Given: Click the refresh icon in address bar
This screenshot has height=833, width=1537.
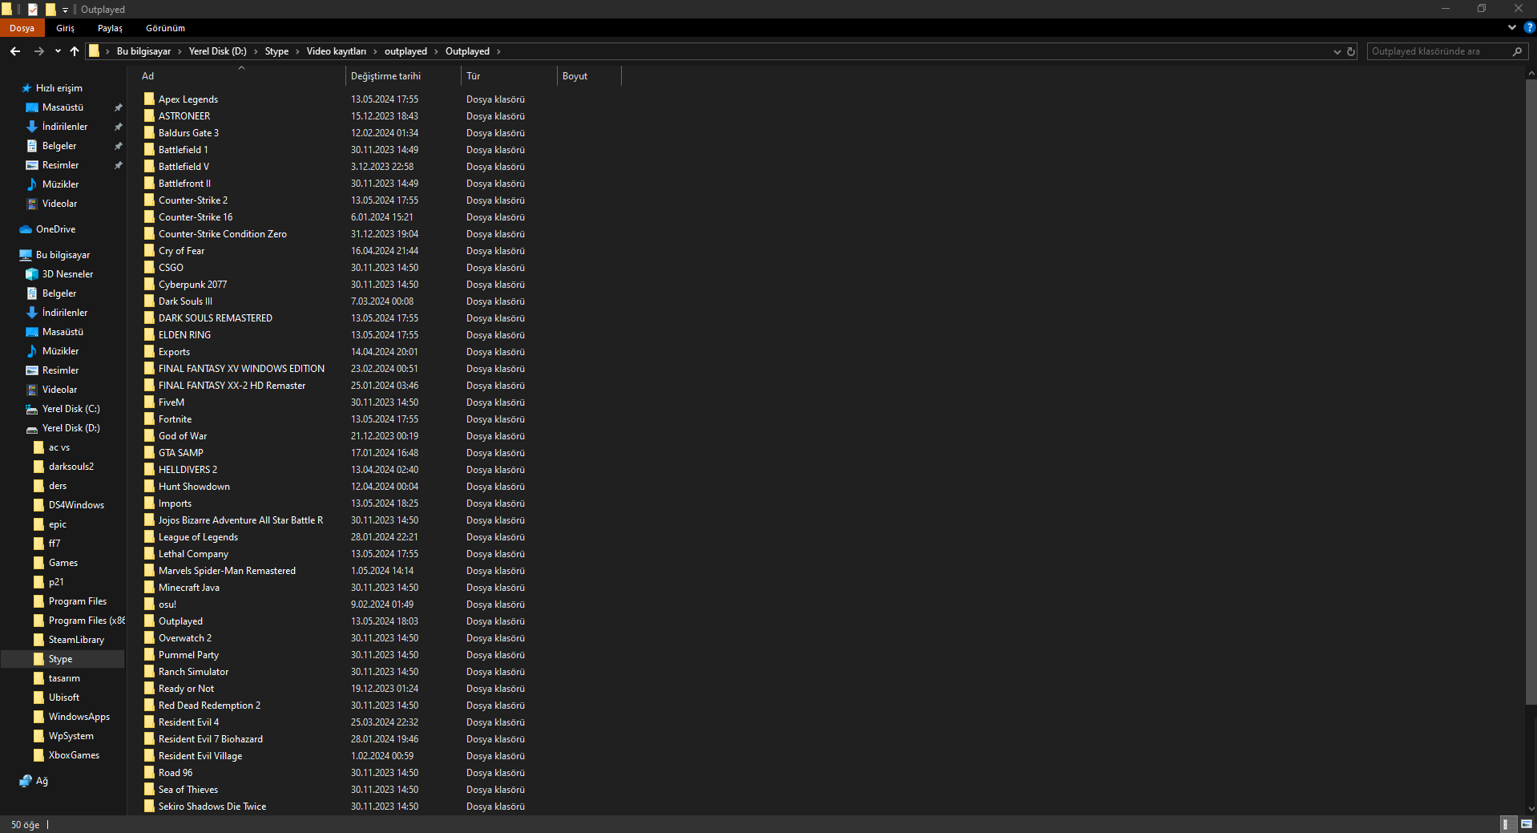Looking at the screenshot, I should tap(1351, 51).
